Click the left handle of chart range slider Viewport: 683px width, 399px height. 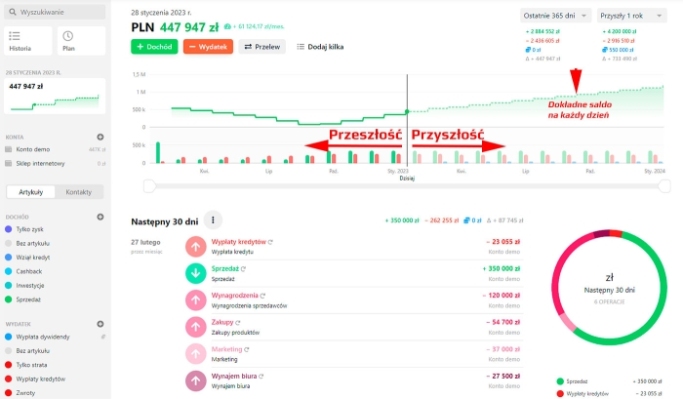(x=148, y=183)
